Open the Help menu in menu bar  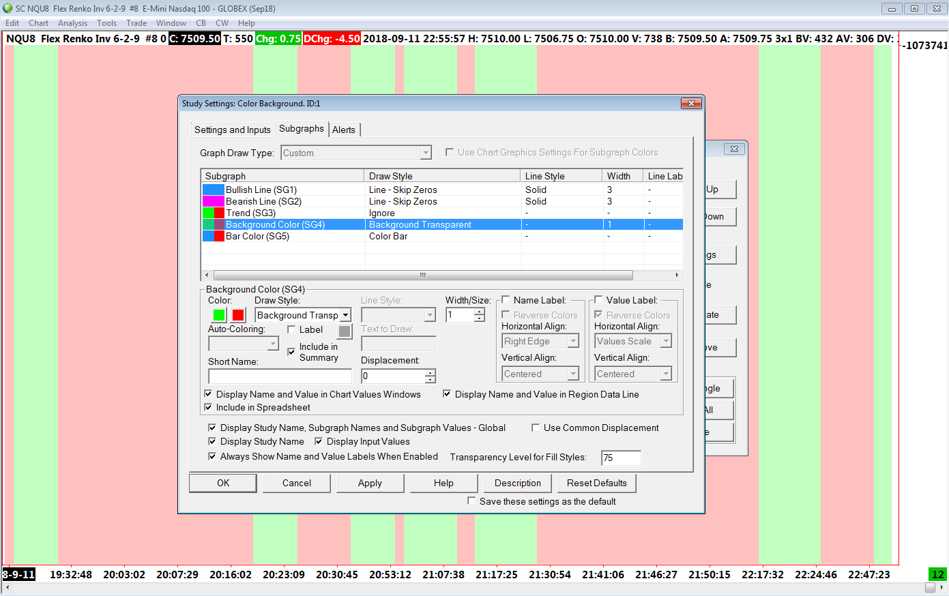point(246,23)
